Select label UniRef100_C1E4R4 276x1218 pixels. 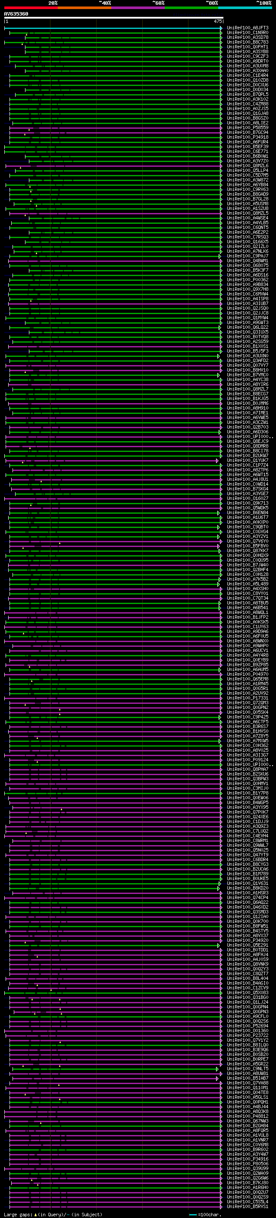(248, 75)
